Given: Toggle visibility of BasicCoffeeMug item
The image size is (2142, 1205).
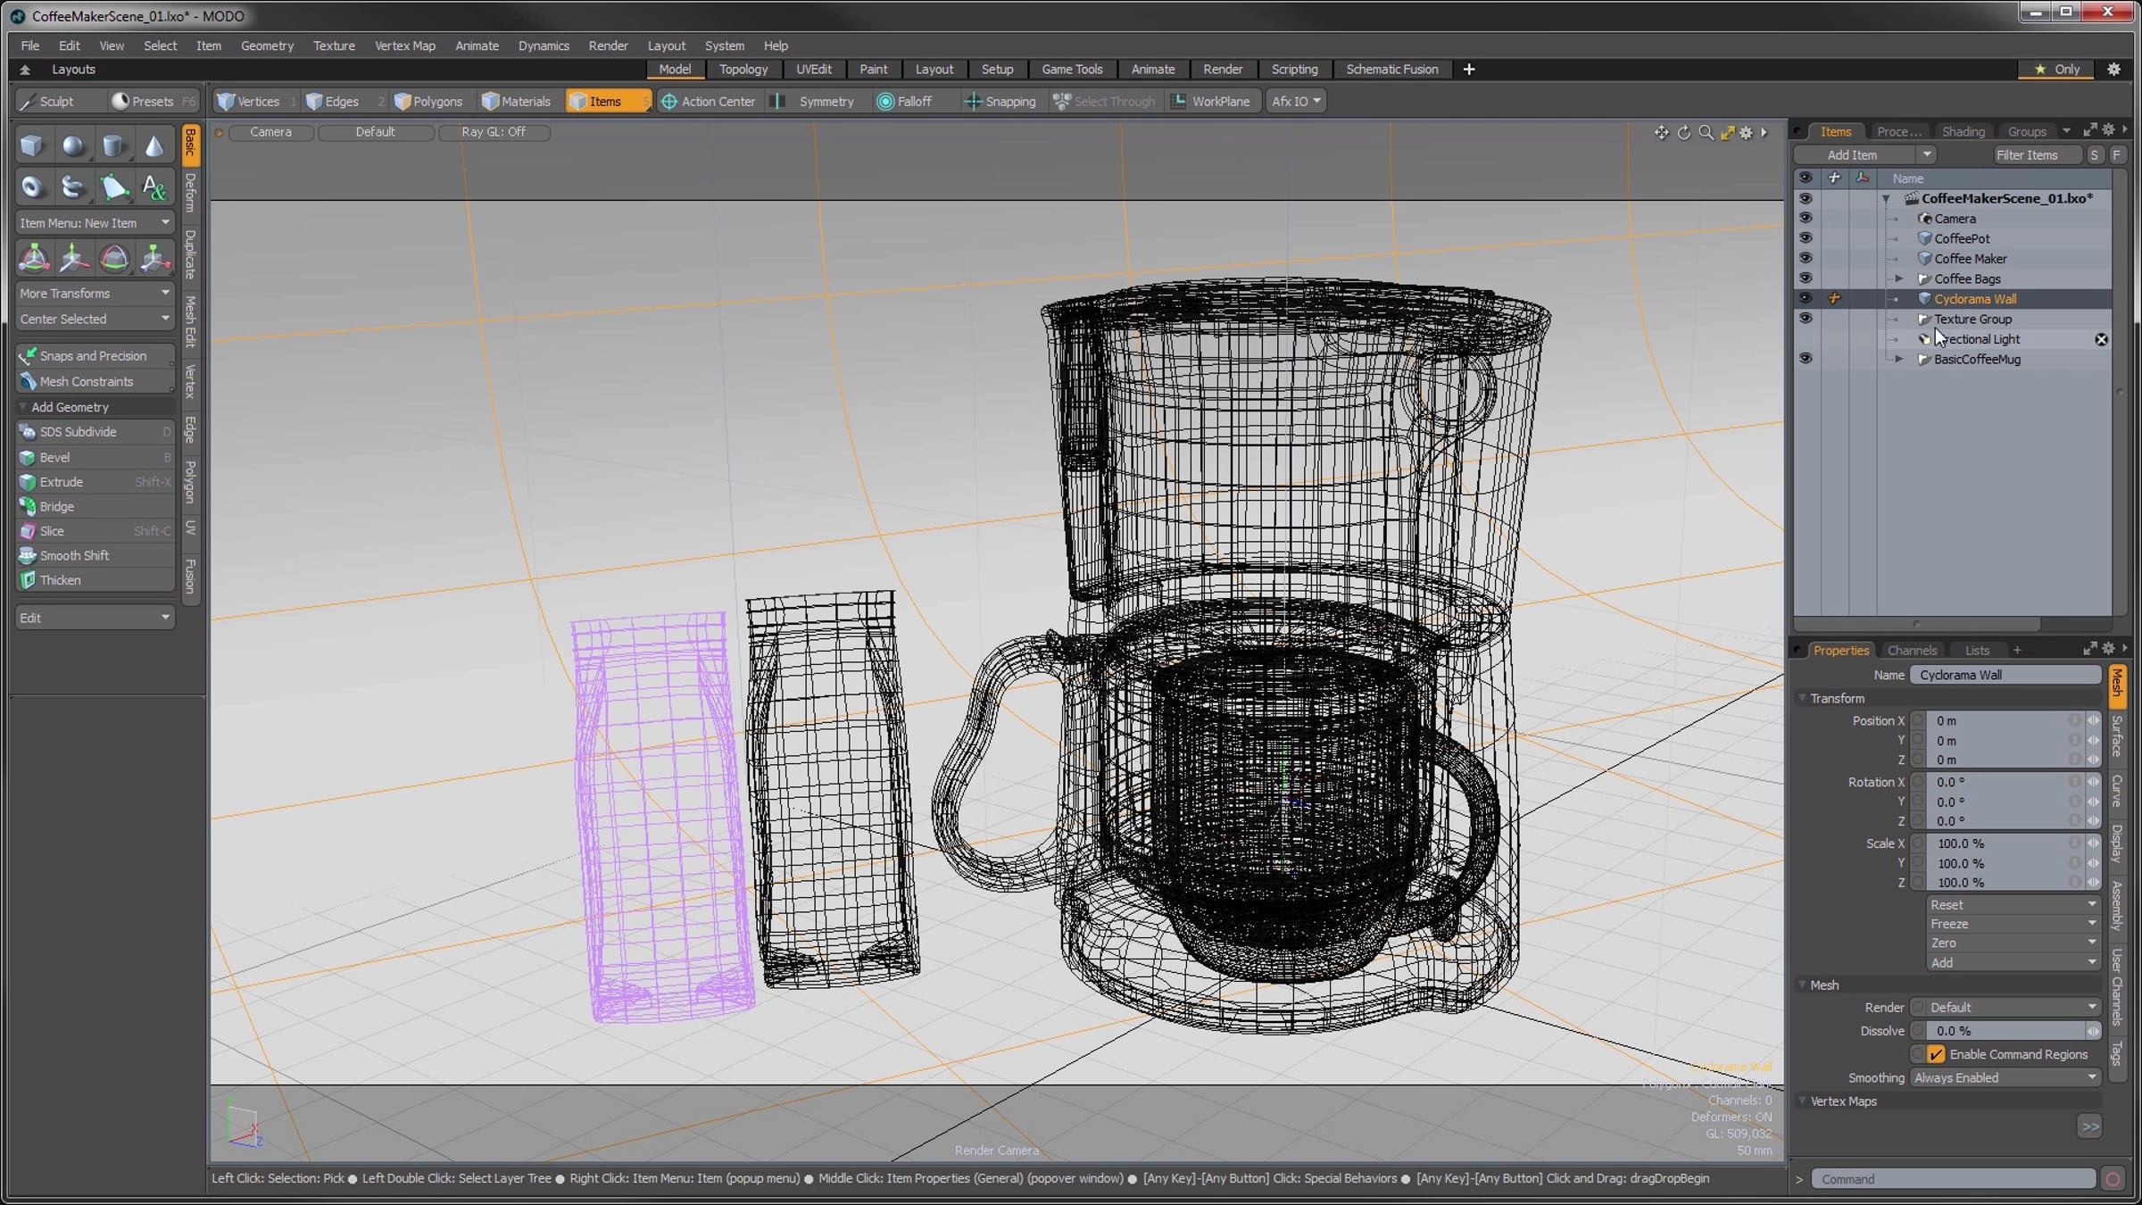Looking at the screenshot, I should point(1805,359).
